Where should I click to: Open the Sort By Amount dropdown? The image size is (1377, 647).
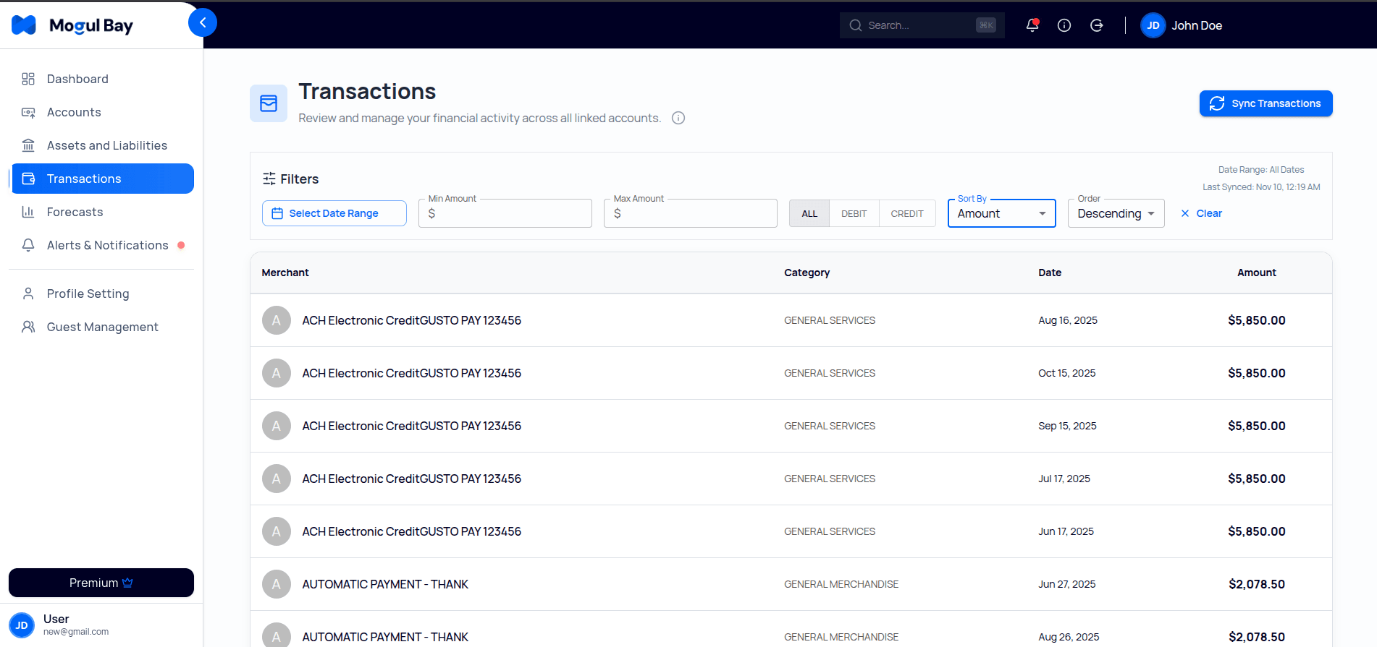point(1002,213)
